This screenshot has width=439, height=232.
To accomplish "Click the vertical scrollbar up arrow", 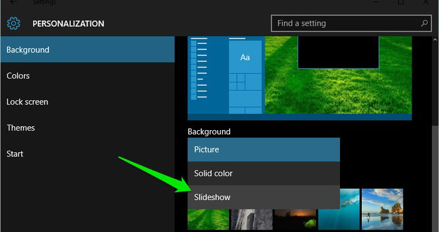I will [435, 40].
